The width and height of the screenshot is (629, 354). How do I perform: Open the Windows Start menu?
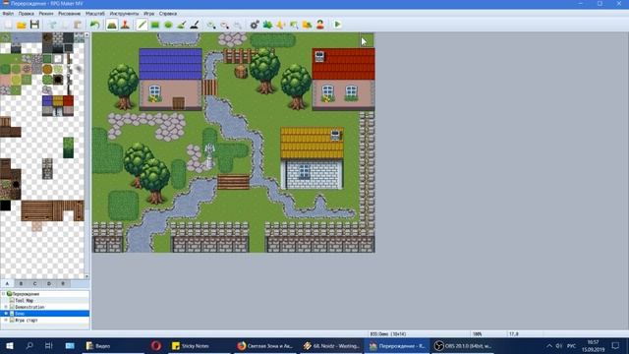pyautogui.click(x=9, y=345)
